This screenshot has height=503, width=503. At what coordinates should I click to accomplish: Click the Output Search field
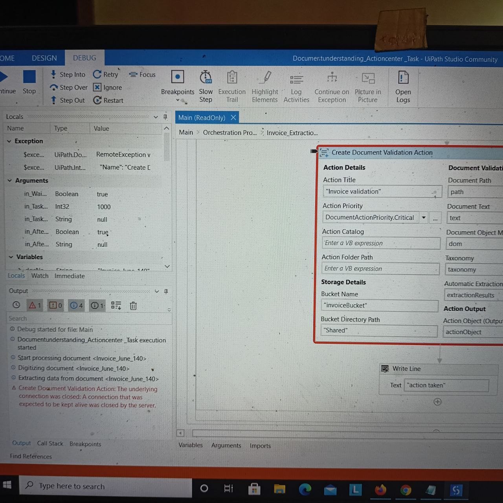(90, 318)
